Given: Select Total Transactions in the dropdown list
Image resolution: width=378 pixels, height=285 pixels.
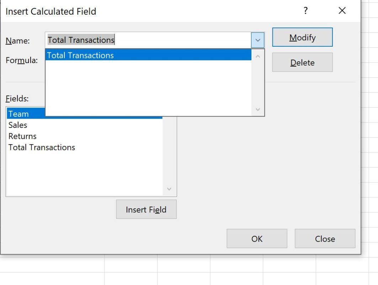Looking at the screenshot, I should click(x=148, y=55).
